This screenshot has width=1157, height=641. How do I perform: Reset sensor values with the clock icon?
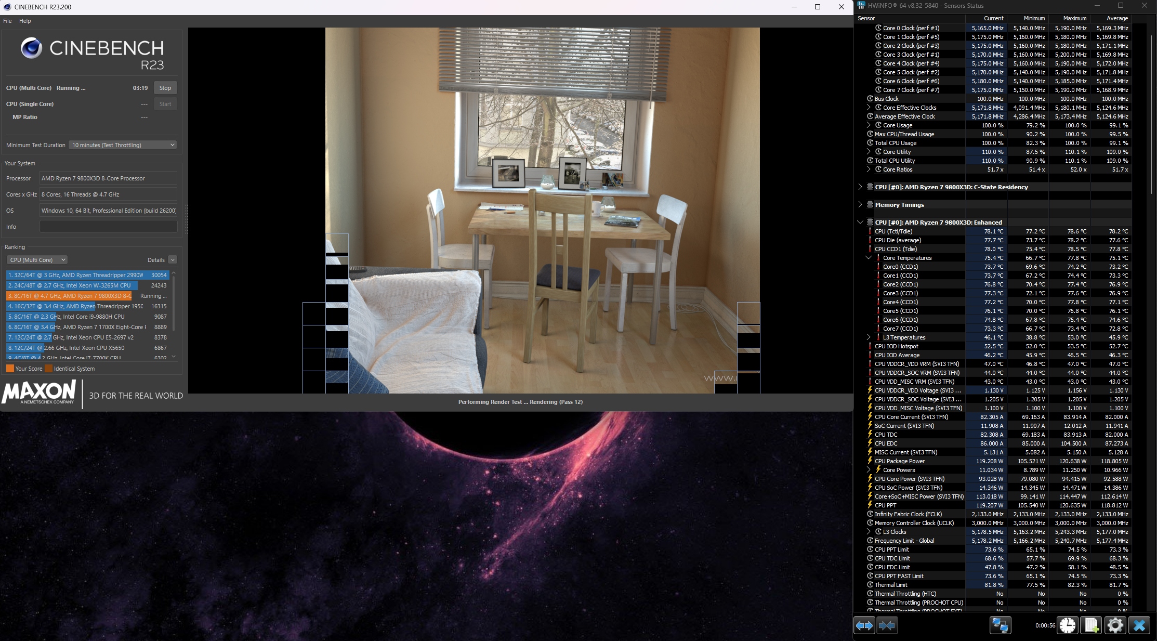pyautogui.click(x=1068, y=625)
